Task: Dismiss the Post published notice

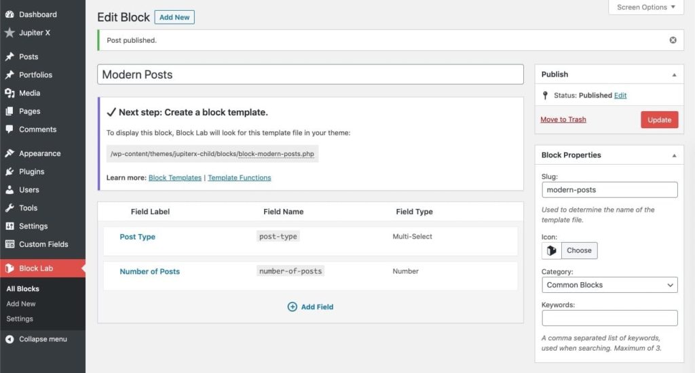Action: [673, 40]
